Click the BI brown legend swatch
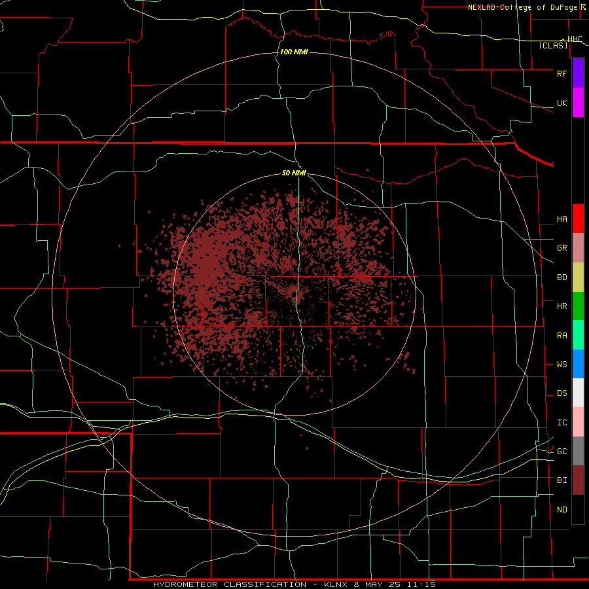Image resolution: width=589 pixels, height=589 pixels. pos(578,480)
